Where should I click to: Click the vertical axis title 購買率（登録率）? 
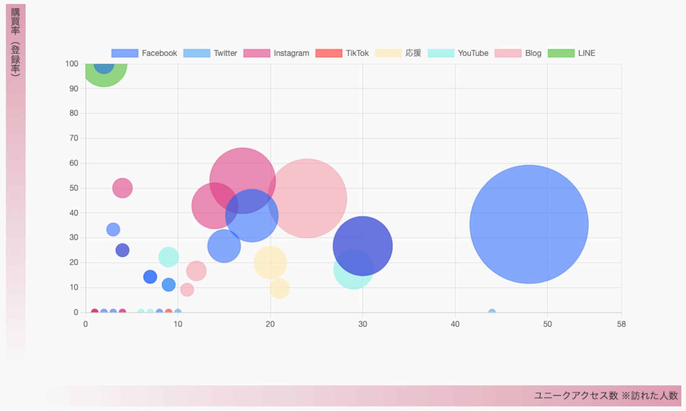point(15,43)
